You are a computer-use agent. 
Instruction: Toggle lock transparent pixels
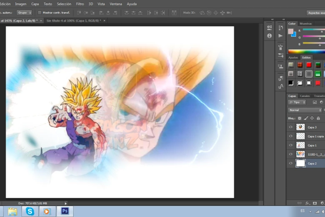tap(300, 118)
